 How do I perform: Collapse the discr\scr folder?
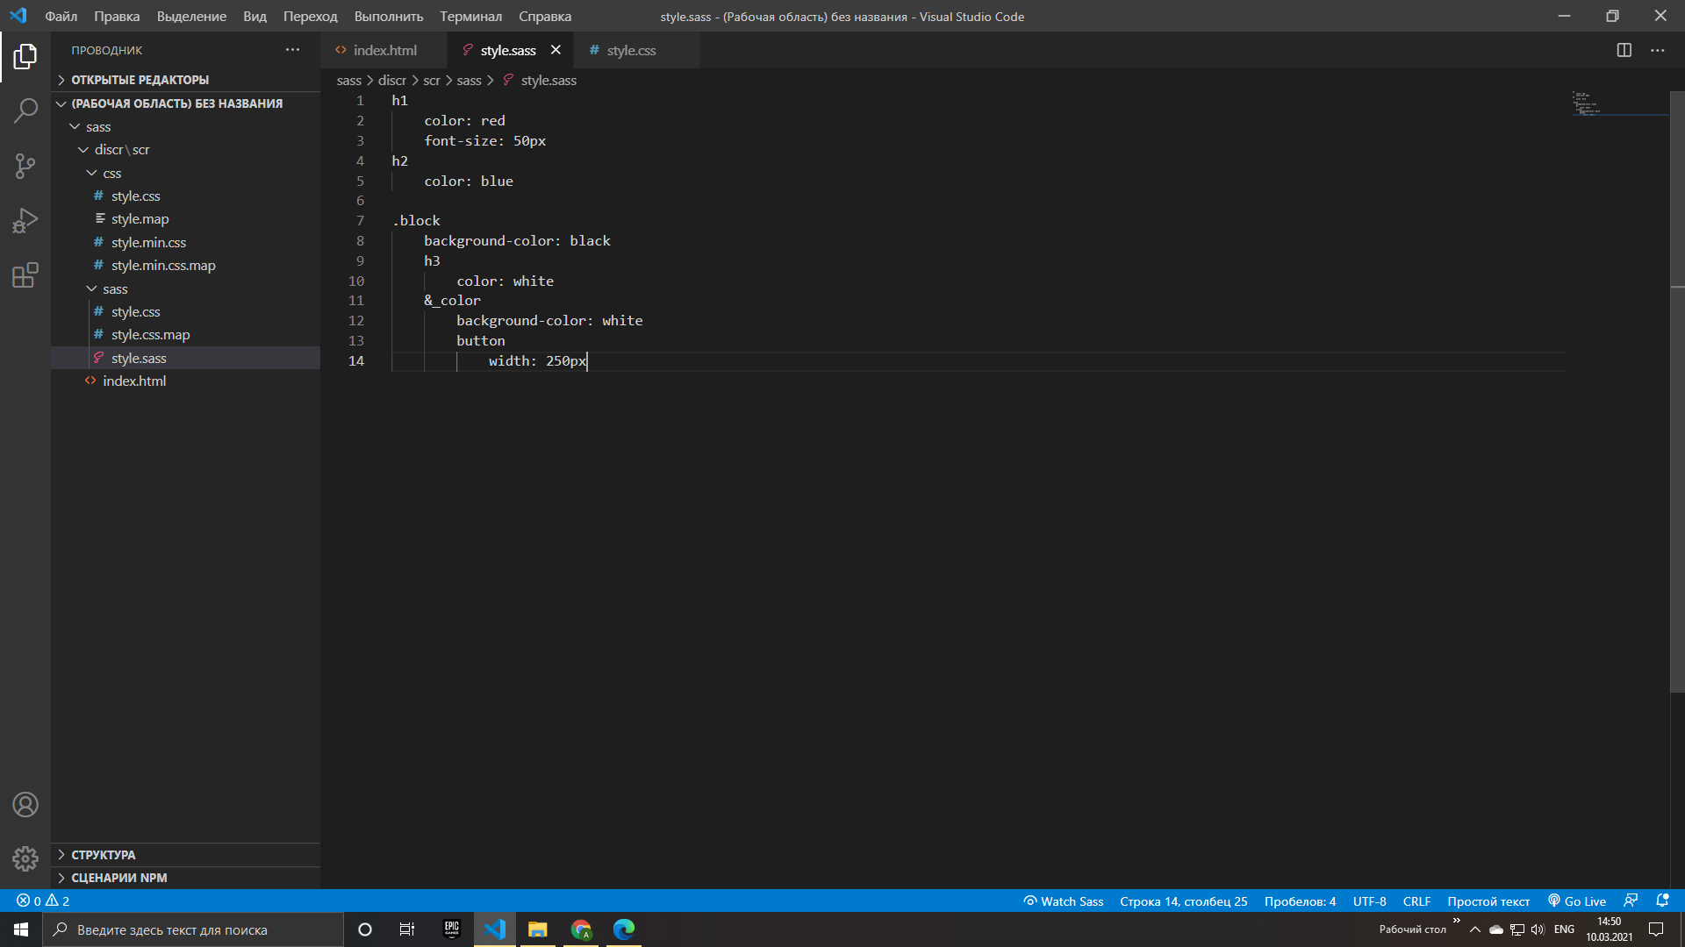(185, 150)
